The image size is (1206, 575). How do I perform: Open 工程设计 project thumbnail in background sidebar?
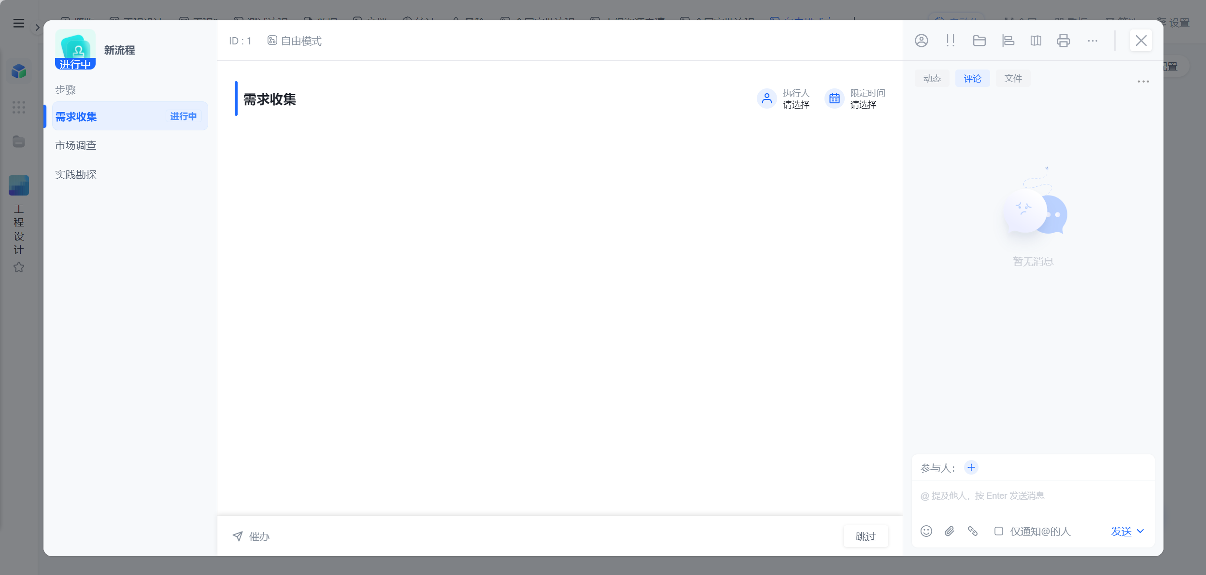click(x=19, y=185)
